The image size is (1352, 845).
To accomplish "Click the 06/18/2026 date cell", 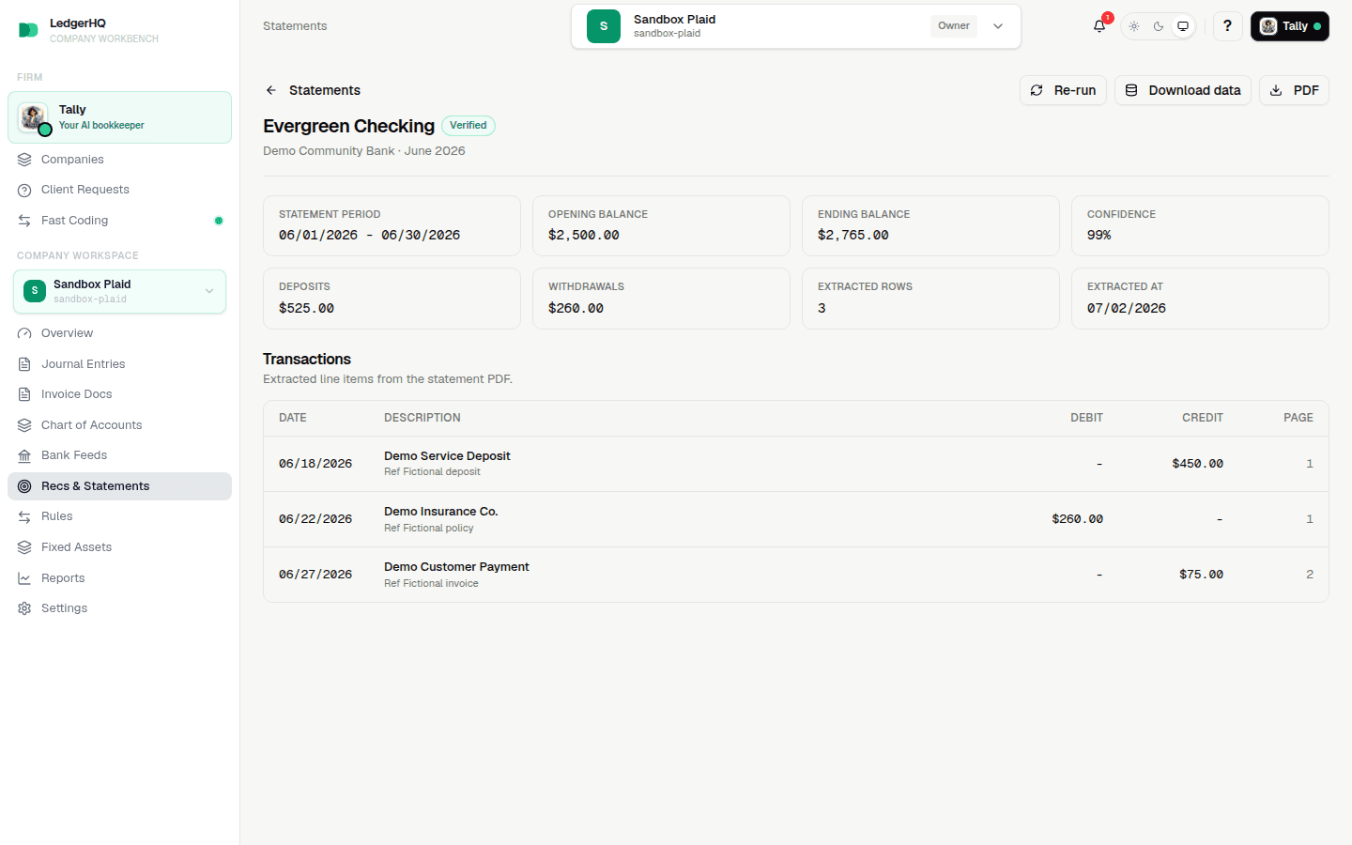I will click(315, 464).
